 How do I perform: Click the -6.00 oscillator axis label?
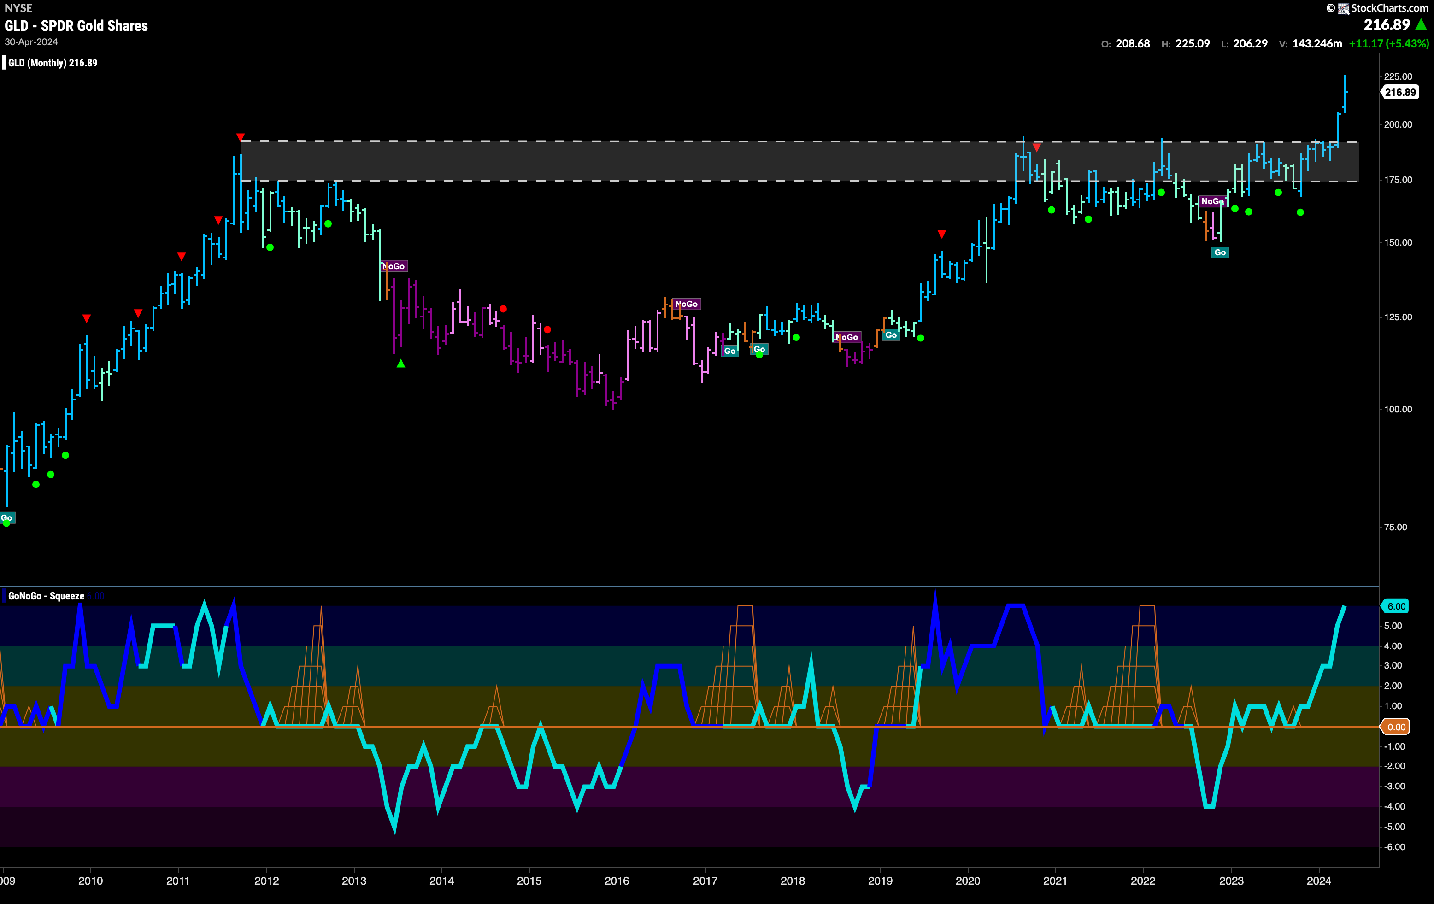point(1394,847)
